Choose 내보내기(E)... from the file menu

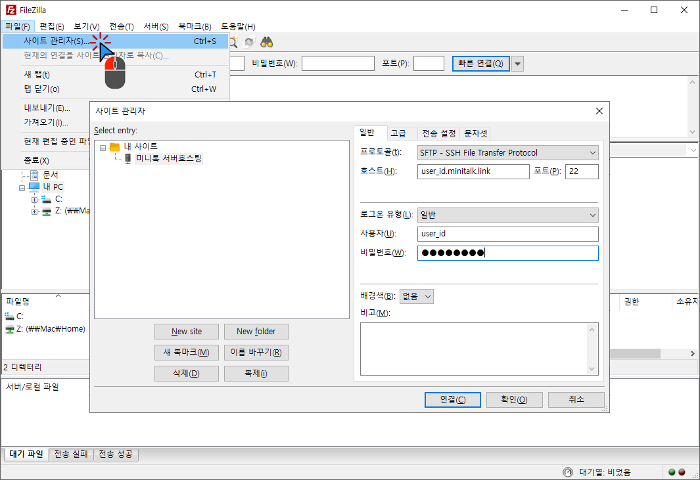point(47,108)
